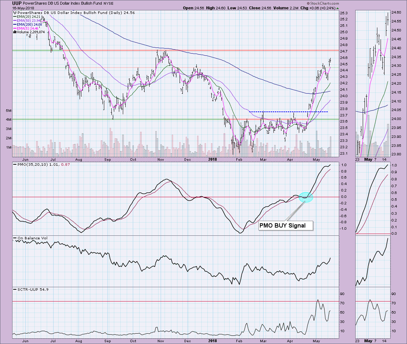The height and width of the screenshot is (344, 407).
Task: Click the Chg +0.06 (+0.24%) value
Action: (x=318, y=8)
